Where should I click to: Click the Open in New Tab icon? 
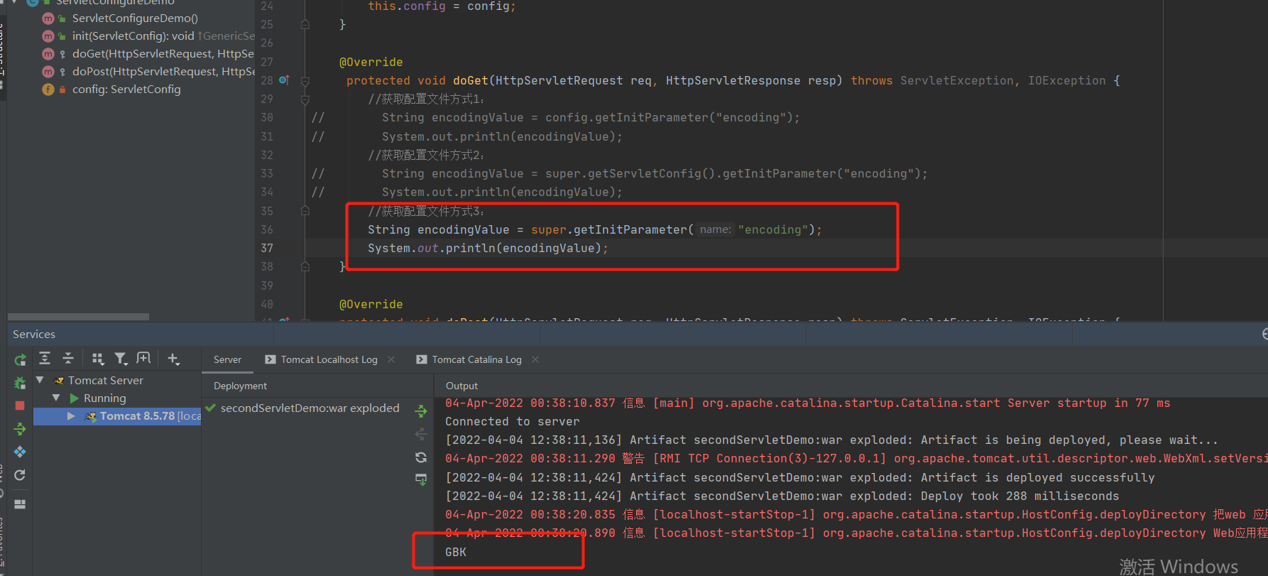click(x=143, y=359)
